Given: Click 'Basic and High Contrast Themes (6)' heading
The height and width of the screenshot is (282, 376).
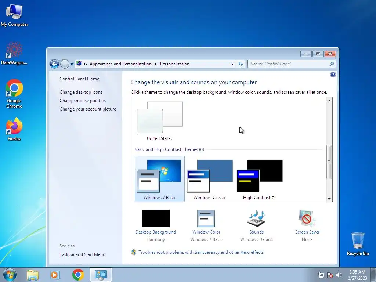Looking at the screenshot, I should (169, 149).
